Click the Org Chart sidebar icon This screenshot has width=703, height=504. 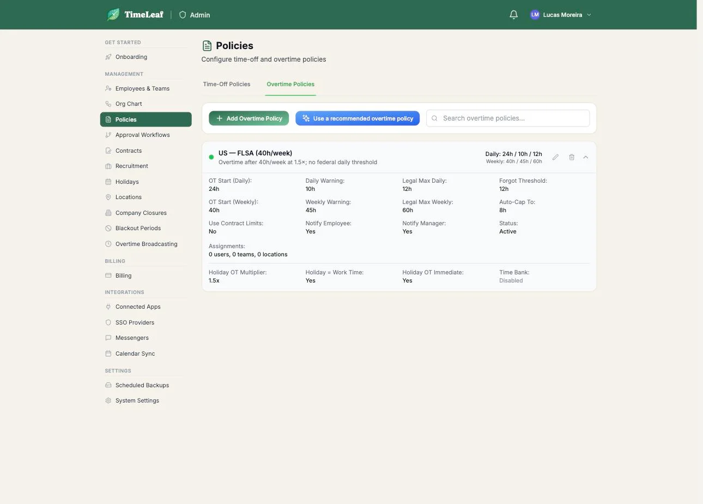pos(108,104)
